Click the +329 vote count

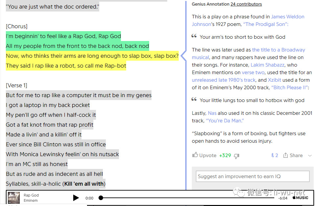click(x=225, y=155)
